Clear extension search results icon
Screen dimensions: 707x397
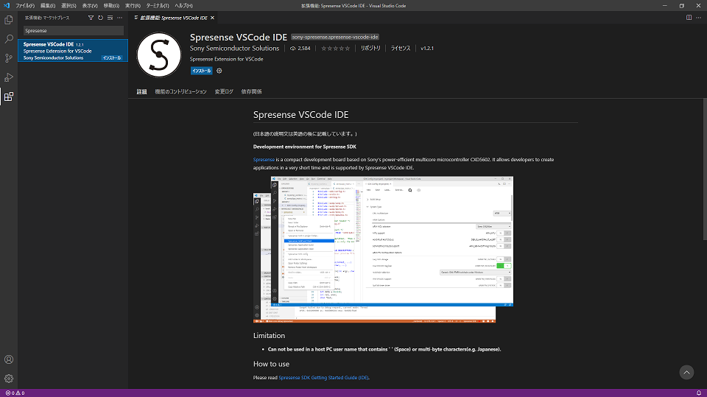(110, 18)
